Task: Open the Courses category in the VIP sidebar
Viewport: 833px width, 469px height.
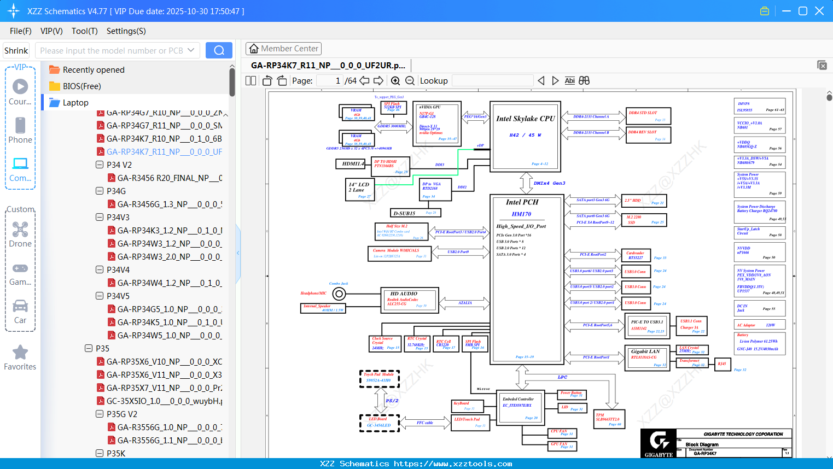Action: [x=20, y=92]
